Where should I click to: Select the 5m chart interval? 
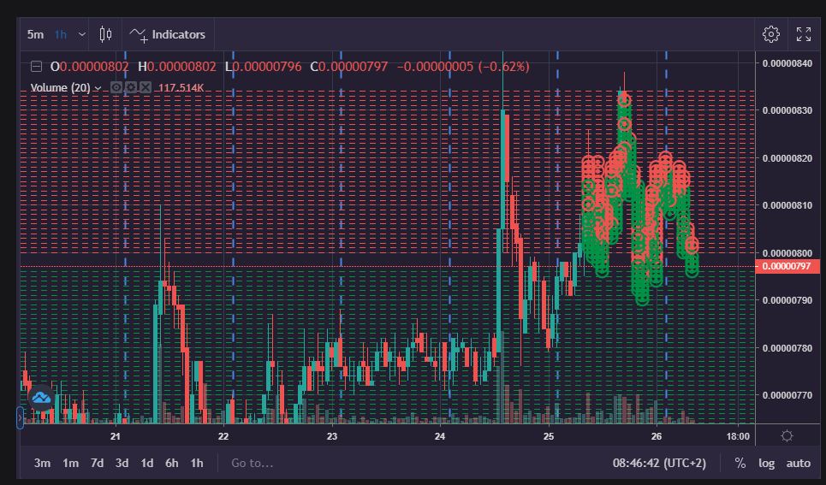coord(35,35)
